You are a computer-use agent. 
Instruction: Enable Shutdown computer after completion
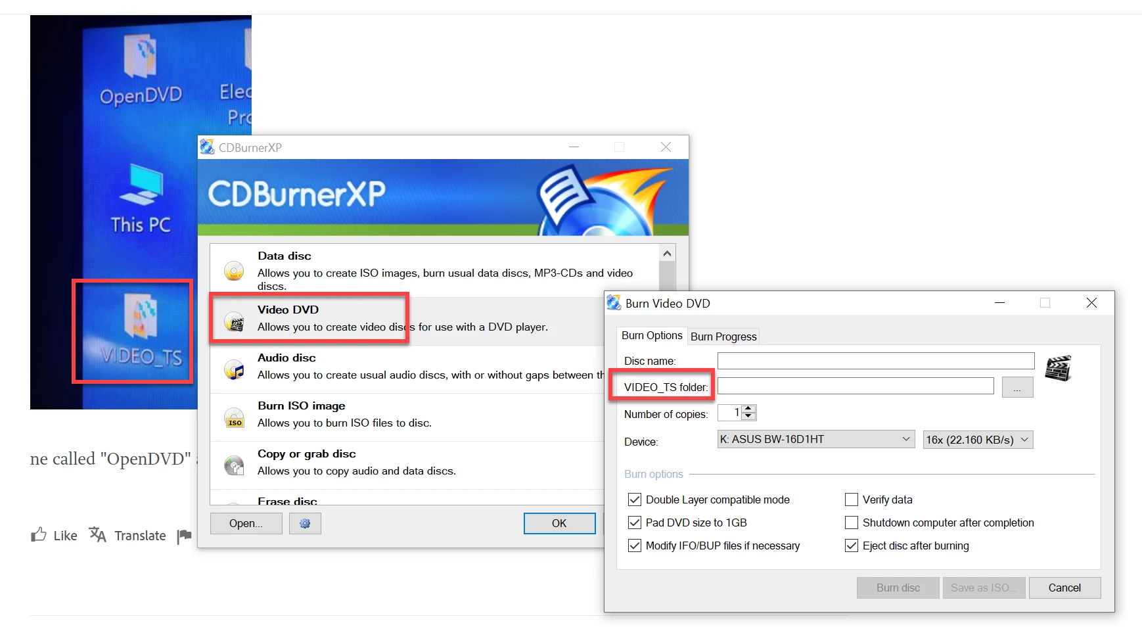(x=852, y=522)
